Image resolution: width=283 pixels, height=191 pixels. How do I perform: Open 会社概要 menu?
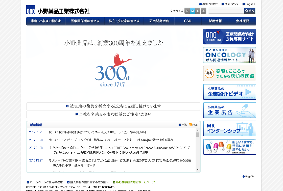point(243,21)
